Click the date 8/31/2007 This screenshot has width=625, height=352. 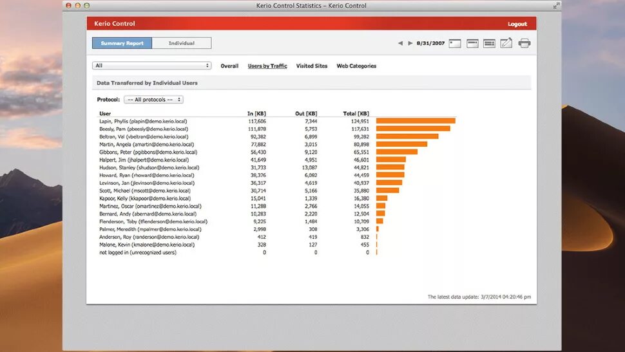(430, 43)
